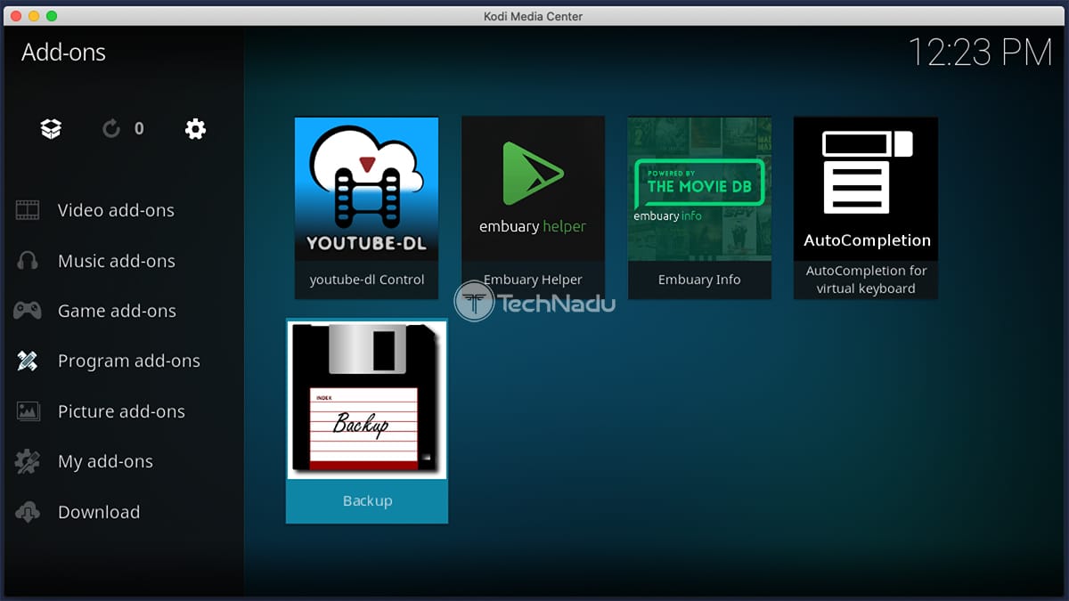Screen dimensions: 1069x601
Task: Click the highlighted 'Backup' label
Action: 367,500
